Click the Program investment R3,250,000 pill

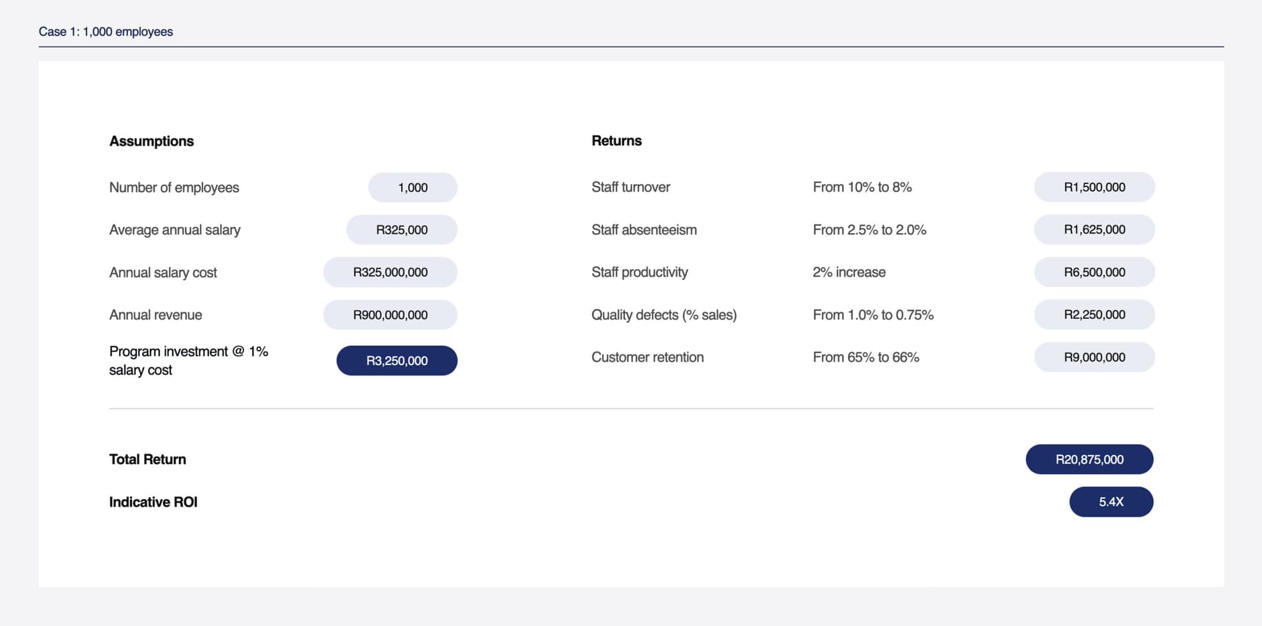pos(397,360)
